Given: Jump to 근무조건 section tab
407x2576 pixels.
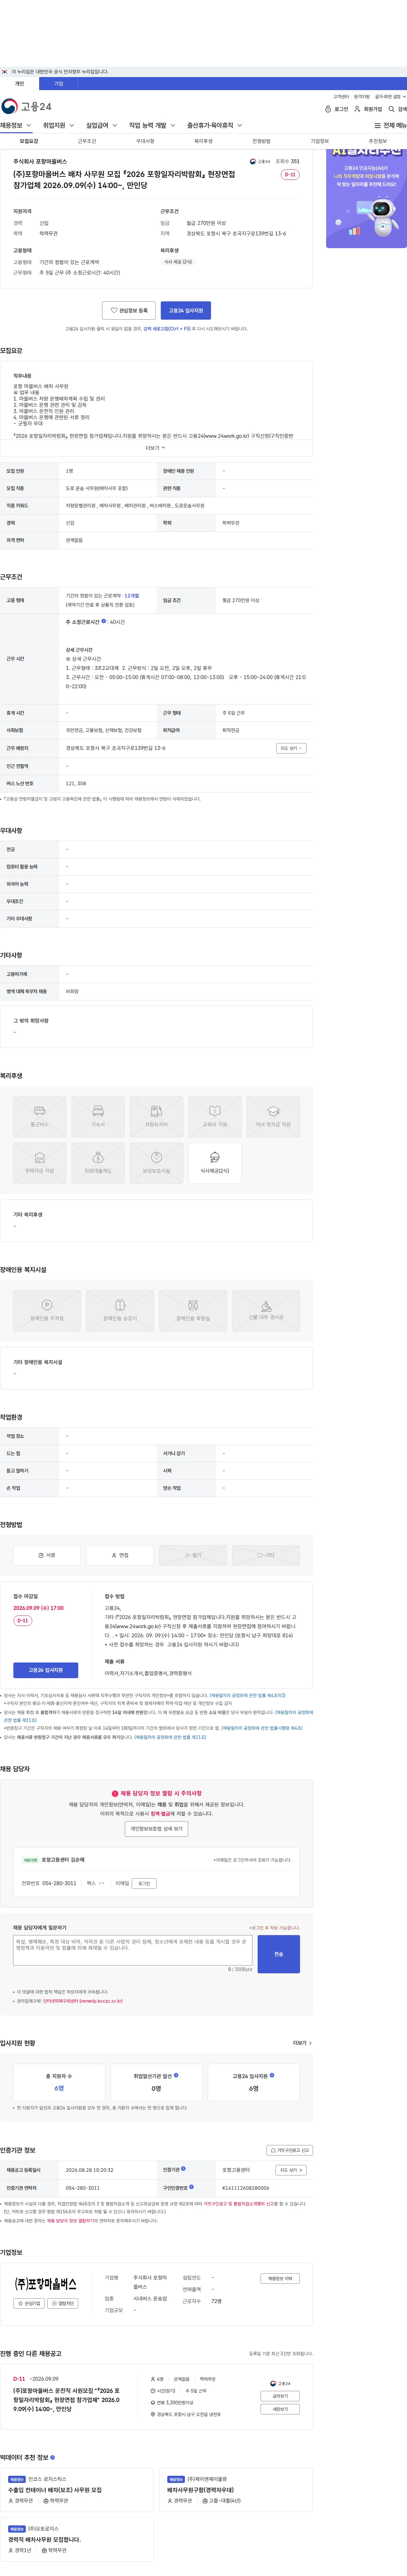Looking at the screenshot, I should point(87,141).
